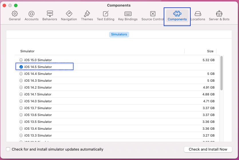The height and width of the screenshot is (160, 239).
Task: Select the 5.32 GB size value
Action: 208,60
